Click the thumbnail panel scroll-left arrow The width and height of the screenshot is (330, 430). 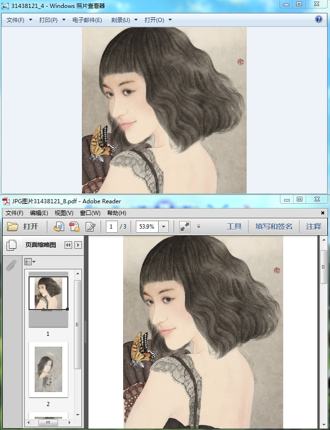[28, 423]
